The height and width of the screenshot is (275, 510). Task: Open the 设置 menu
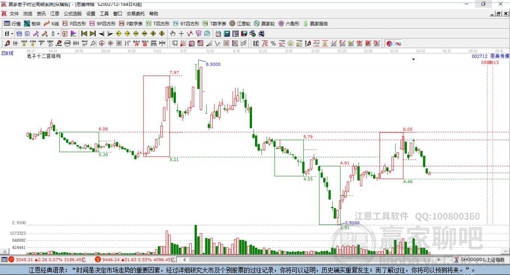(x=91, y=13)
